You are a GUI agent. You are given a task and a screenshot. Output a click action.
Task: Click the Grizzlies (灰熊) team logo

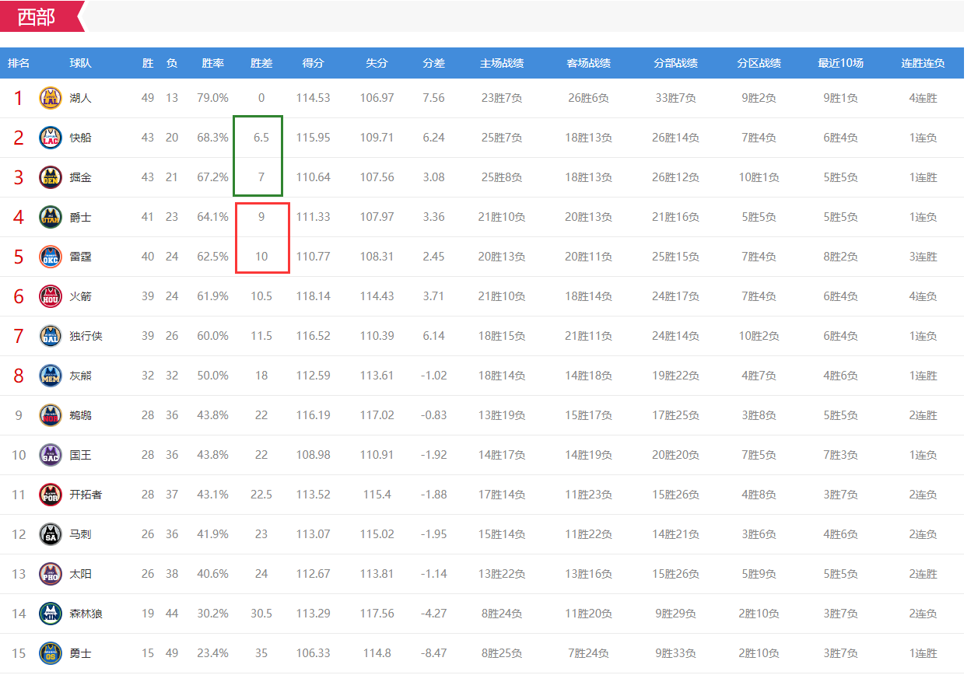click(51, 376)
